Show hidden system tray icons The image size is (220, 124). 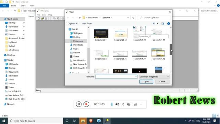pos(186,121)
